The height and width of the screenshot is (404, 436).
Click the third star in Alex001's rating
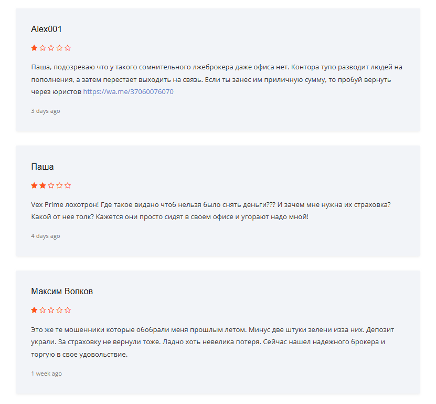(x=51, y=48)
